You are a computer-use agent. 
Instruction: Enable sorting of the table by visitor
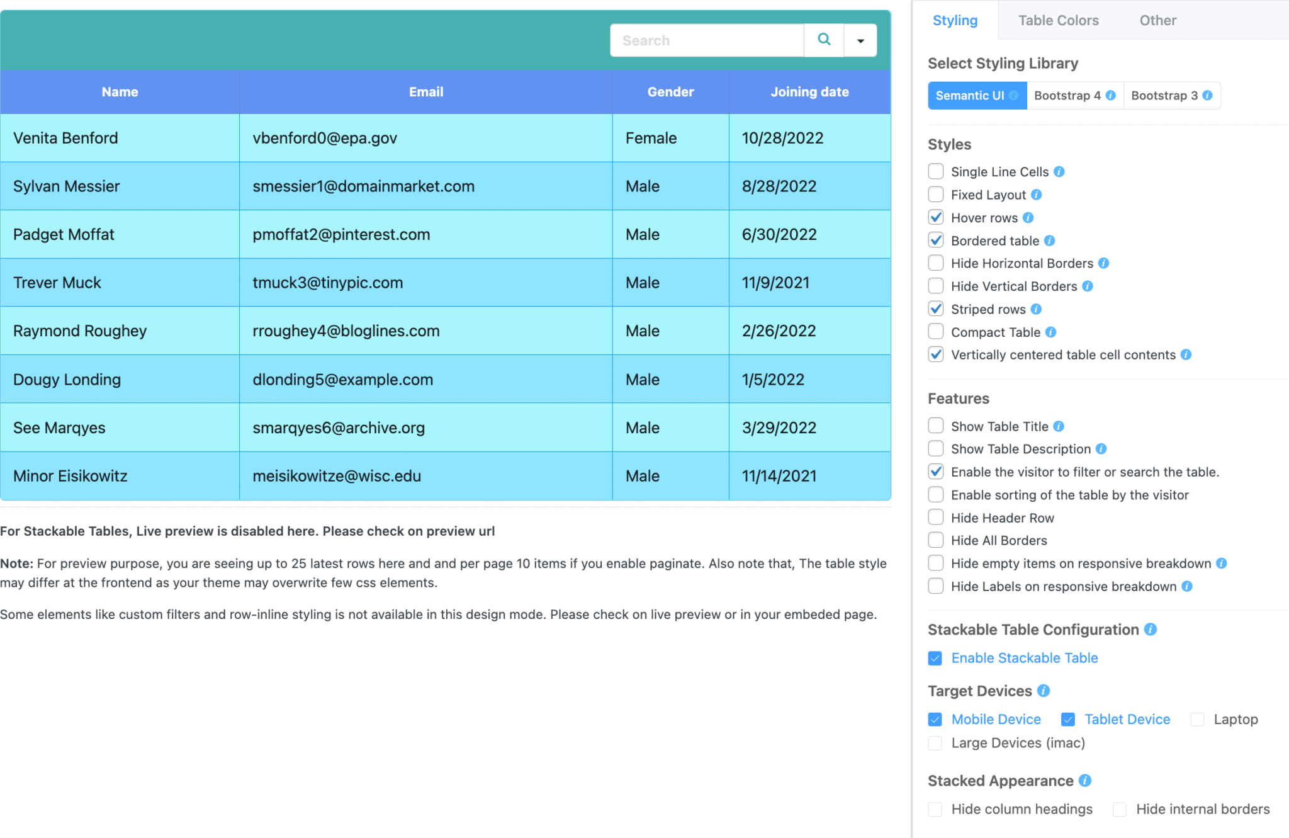[936, 494]
